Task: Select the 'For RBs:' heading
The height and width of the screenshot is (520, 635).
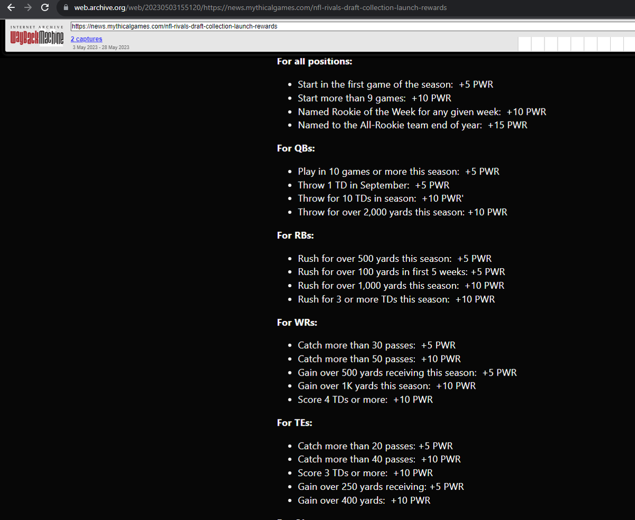Action: (x=295, y=235)
